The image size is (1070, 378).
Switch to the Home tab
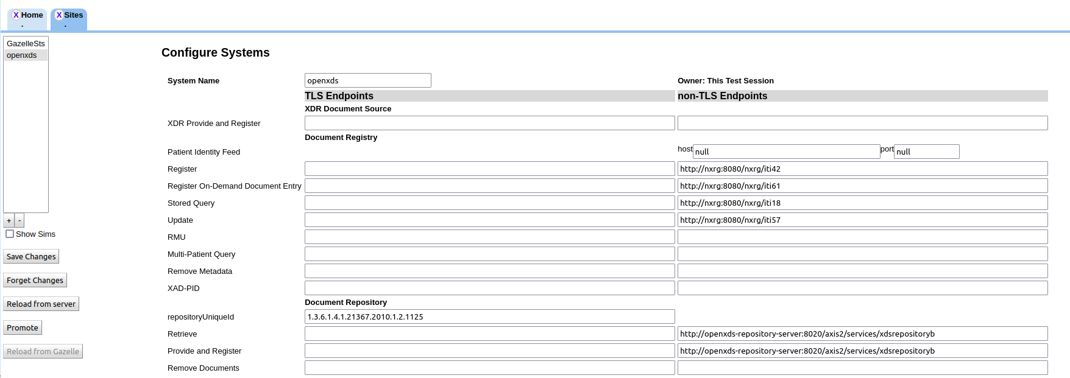32,15
